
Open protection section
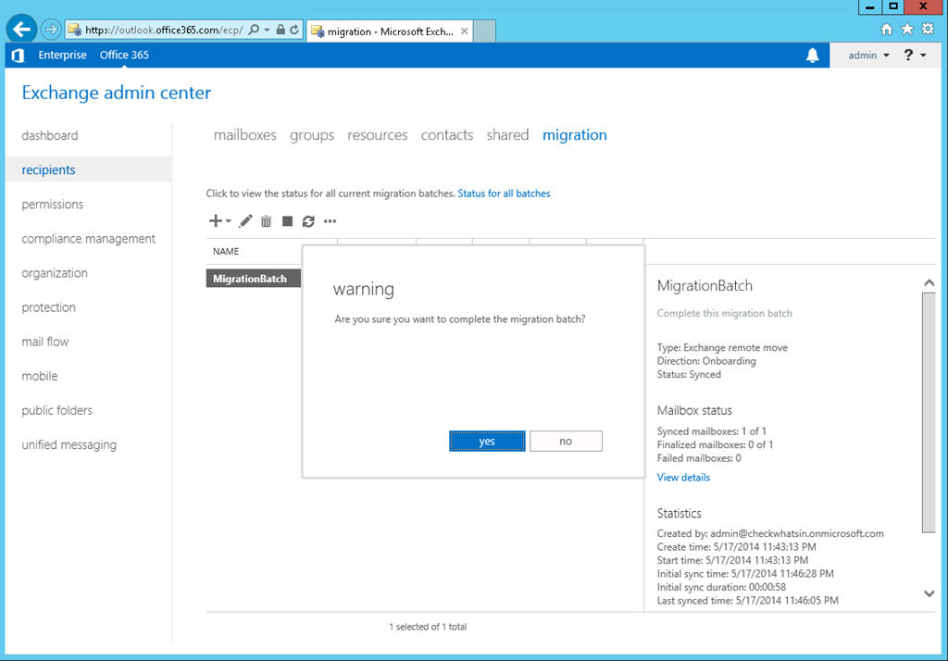tap(48, 307)
